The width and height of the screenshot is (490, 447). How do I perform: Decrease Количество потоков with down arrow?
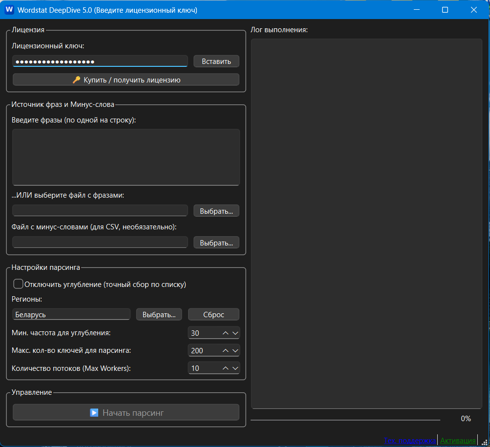click(235, 368)
